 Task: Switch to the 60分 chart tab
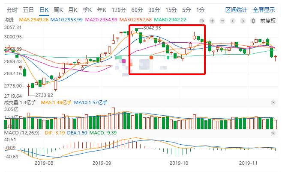click(137, 10)
